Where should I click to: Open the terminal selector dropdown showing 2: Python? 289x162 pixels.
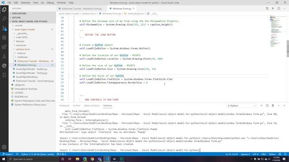242,106
